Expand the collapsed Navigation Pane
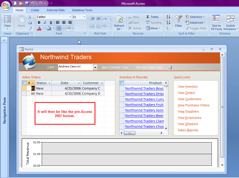 4,40
